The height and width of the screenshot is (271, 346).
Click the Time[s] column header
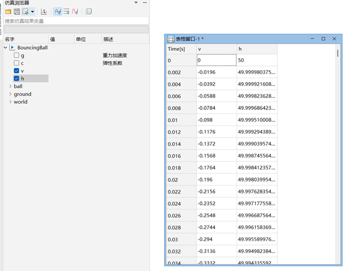pos(181,49)
